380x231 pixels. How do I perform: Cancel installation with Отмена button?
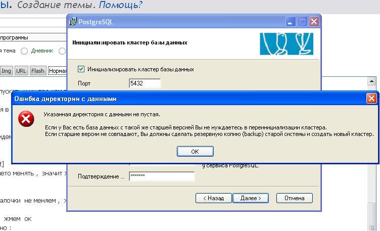click(x=295, y=198)
